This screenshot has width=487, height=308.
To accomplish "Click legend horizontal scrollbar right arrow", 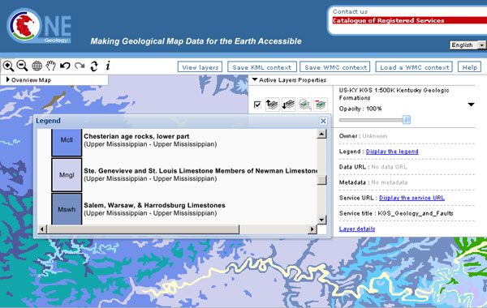I will pyautogui.click(x=312, y=229).
